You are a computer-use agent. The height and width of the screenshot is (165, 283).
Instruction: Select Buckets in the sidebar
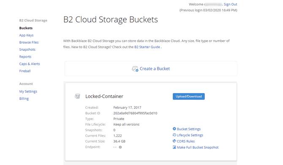[x=26, y=28]
